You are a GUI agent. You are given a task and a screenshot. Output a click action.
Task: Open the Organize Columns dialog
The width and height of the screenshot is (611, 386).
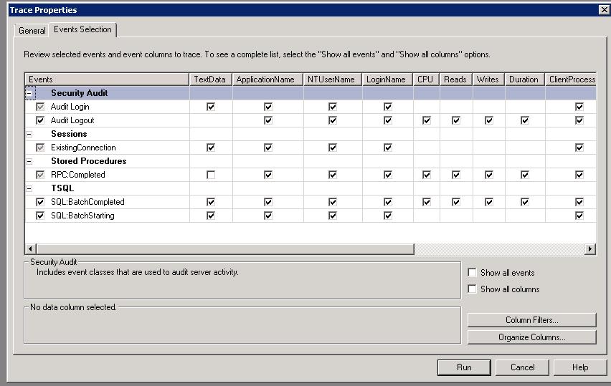pyautogui.click(x=532, y=337)
